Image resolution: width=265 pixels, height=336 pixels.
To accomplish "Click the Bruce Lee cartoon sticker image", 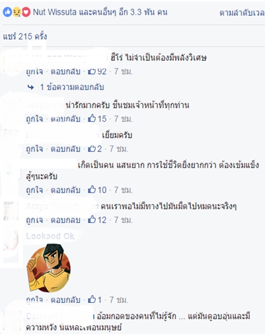I will [48, 268].
